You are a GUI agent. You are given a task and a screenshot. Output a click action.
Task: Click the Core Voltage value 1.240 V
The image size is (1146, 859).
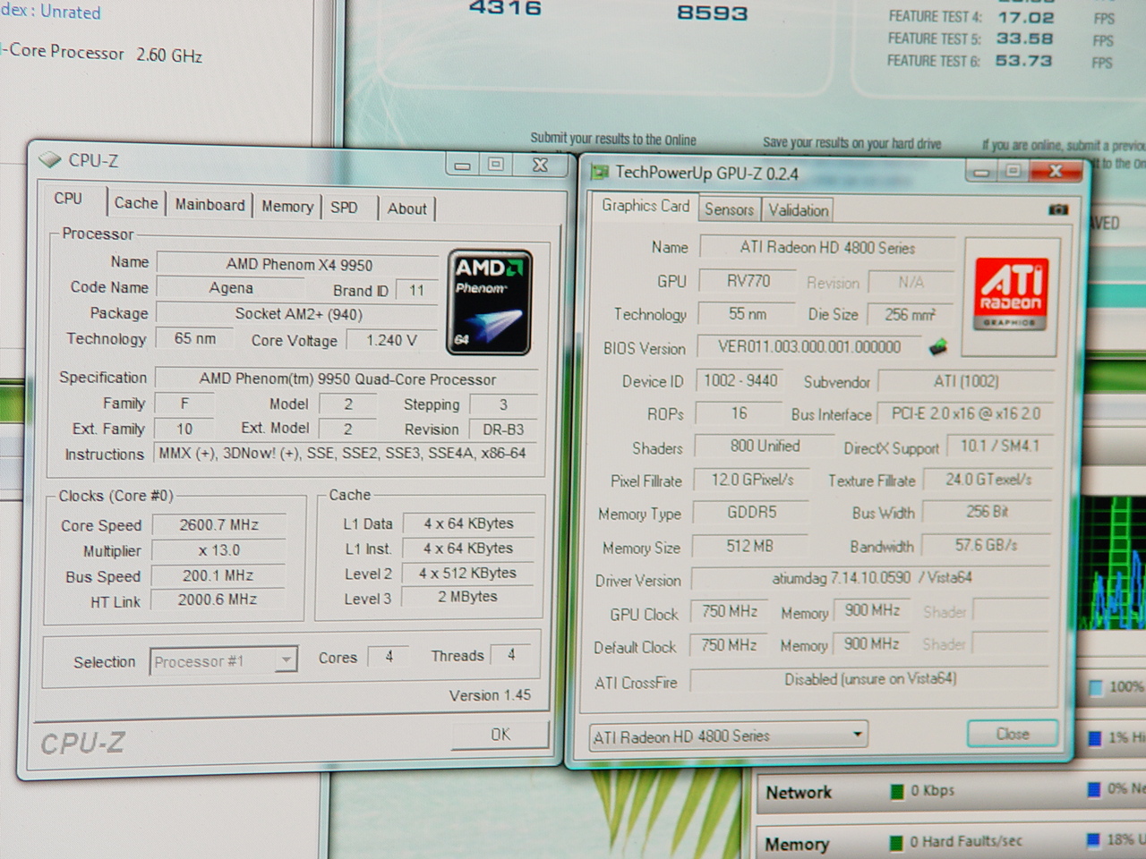[x=391, y=340]
